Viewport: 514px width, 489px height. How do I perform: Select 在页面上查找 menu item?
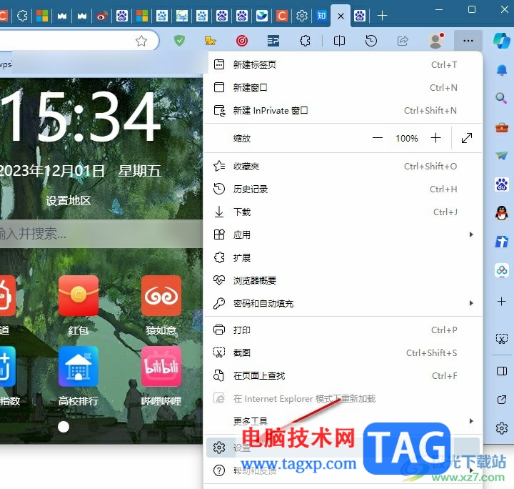click(x=343, y=375)
